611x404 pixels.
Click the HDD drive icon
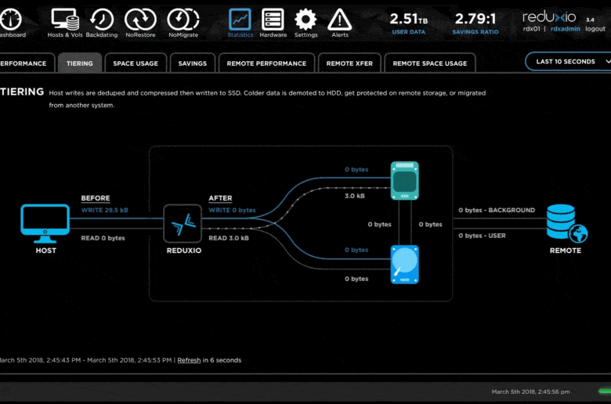click(x=404, y=265)
